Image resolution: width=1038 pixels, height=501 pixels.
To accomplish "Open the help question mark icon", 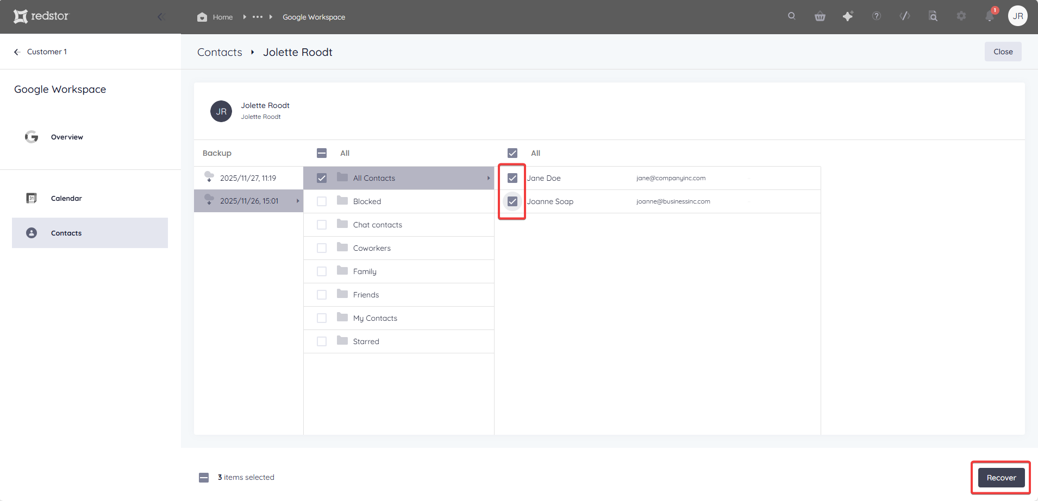I will point(877,16).
